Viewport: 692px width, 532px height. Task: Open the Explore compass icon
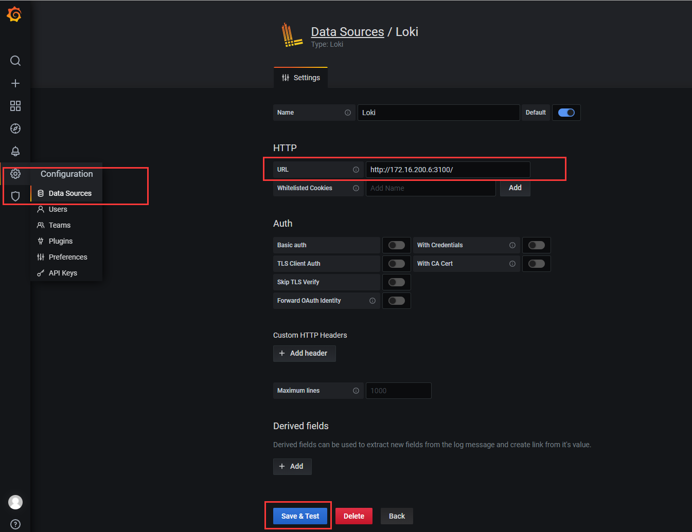[15, 129]
